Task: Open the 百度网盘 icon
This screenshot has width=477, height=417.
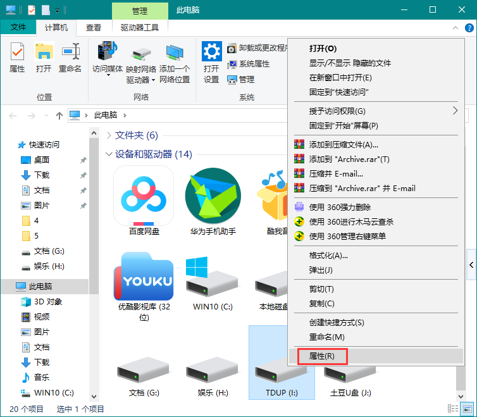Action: pos(144,201)
